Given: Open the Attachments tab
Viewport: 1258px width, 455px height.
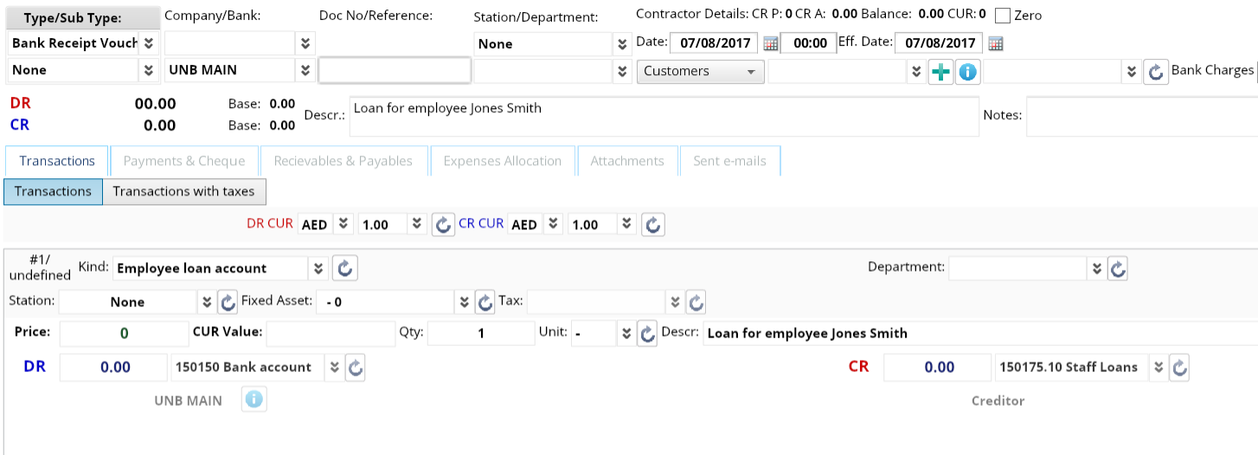Looking at the screenshot, I should pos(626,161).
